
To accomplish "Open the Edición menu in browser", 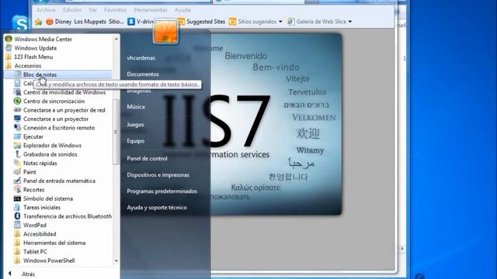I will (72, 10).
